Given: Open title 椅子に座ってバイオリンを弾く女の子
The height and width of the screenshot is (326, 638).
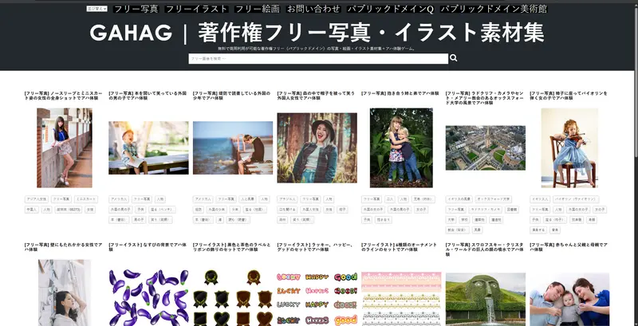Looking at the screenshot, I should point(569,96).
